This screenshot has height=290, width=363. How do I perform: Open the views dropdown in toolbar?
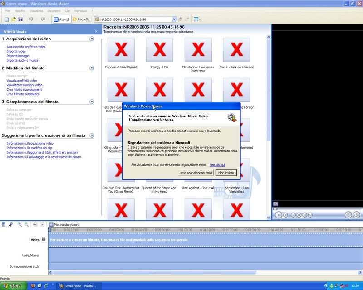click(x=197, y=19)
